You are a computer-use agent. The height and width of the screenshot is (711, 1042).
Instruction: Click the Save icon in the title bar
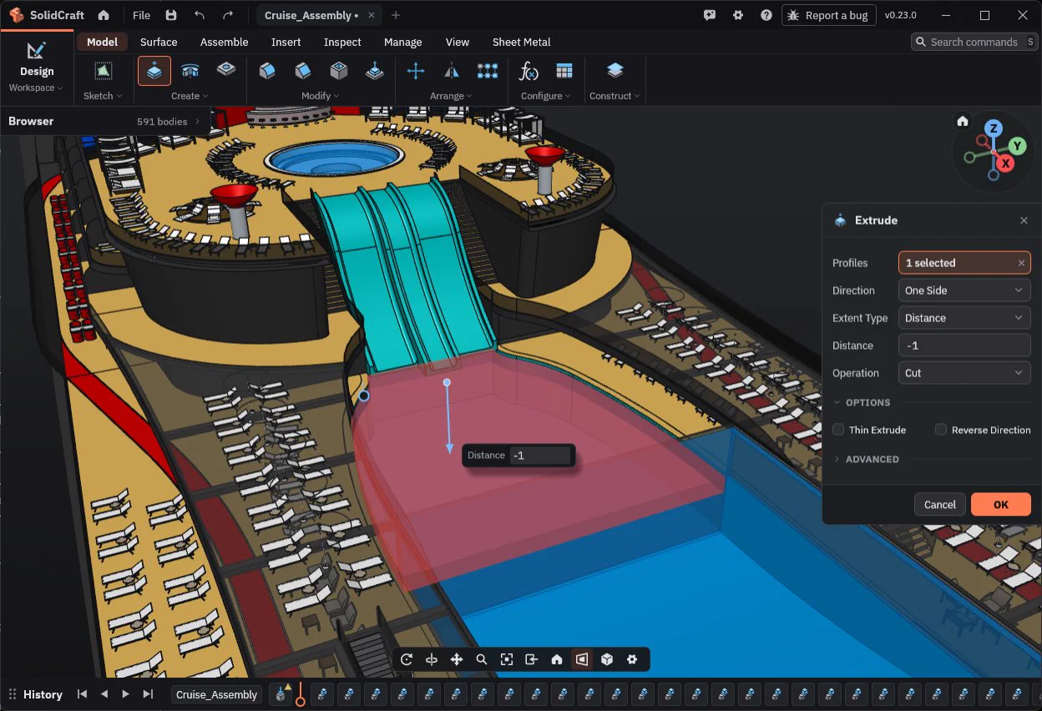tap(171, 15)
